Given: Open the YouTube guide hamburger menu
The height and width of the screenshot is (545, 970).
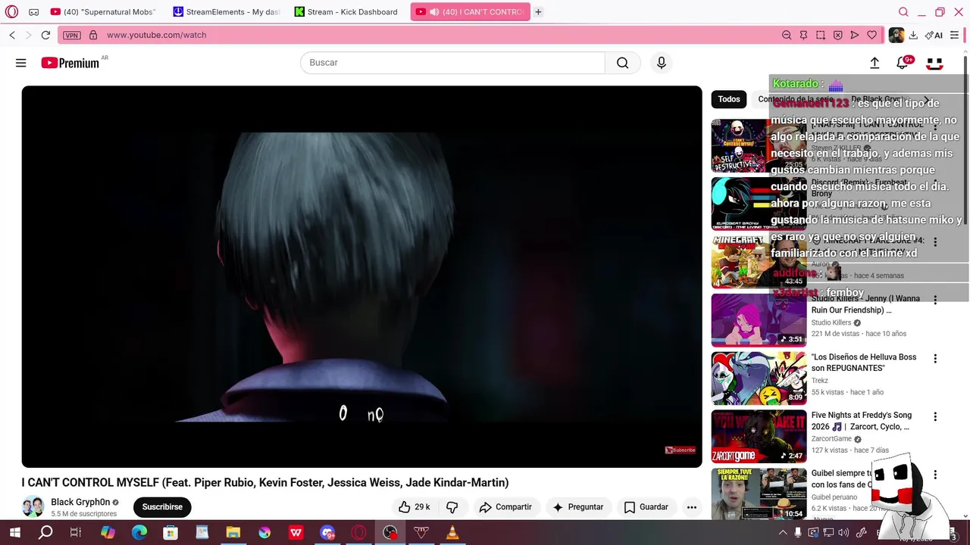Looking at the screenshot, I should tap(21, 63).
